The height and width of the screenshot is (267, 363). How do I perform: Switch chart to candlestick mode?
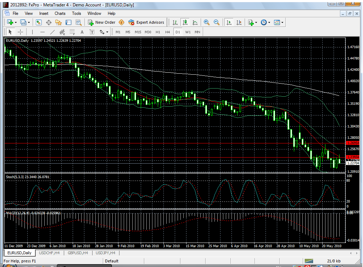185,22
